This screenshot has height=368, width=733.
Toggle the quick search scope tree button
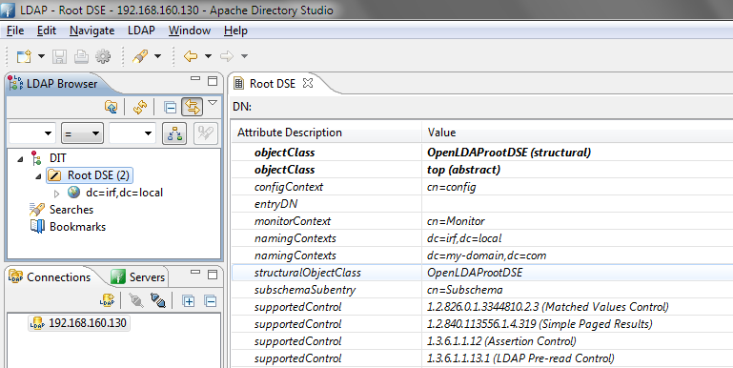174,133
